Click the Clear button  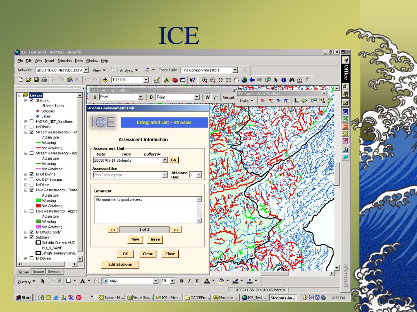147,254
